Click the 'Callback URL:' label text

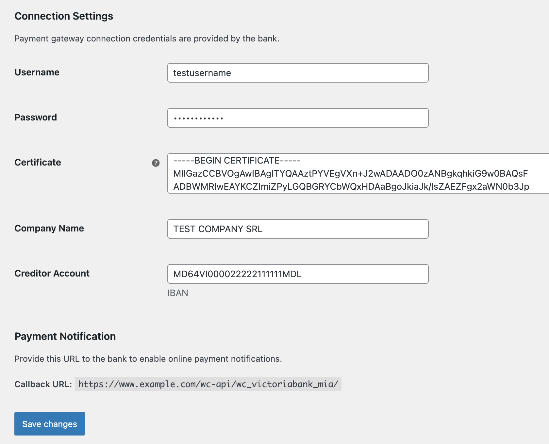43,384
